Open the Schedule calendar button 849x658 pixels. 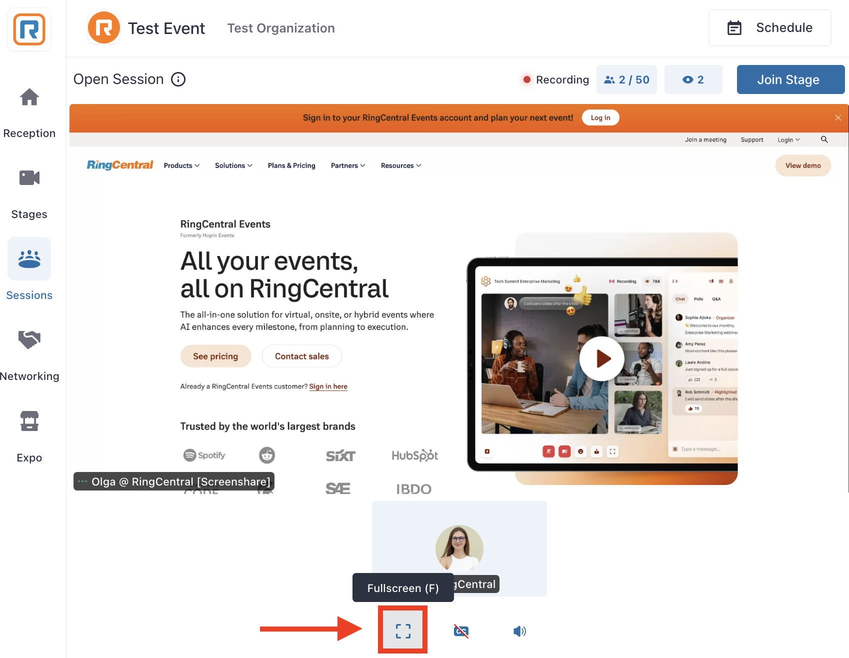click(x=770, y=28)
